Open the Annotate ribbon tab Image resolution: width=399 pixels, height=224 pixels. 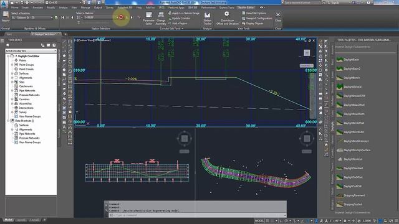pos(37,7)
